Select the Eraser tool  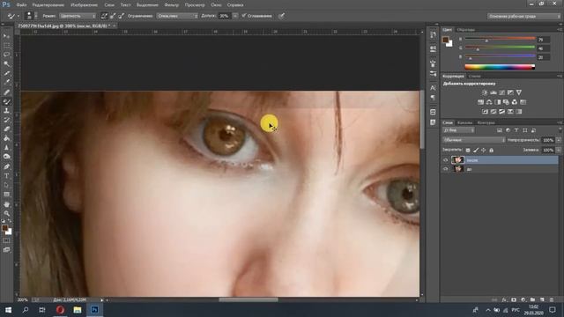click(x=6, y=129)
